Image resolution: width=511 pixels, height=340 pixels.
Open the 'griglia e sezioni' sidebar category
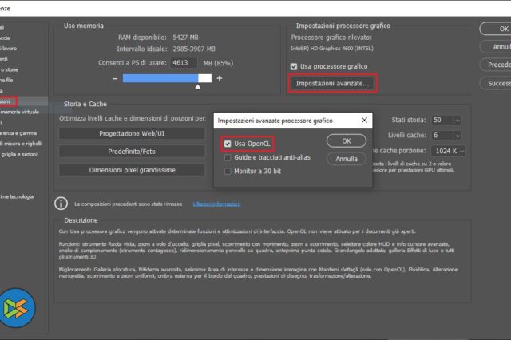point(18,154)
